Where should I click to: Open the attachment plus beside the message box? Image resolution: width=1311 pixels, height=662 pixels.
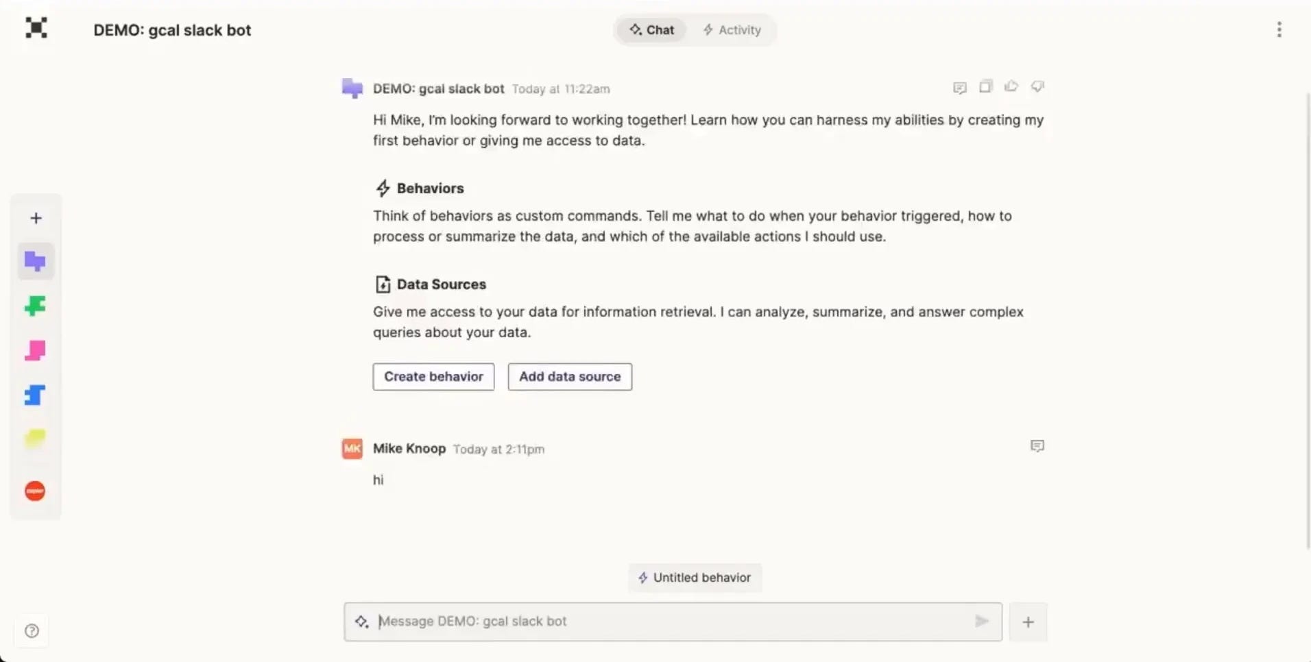[1028, 622]
